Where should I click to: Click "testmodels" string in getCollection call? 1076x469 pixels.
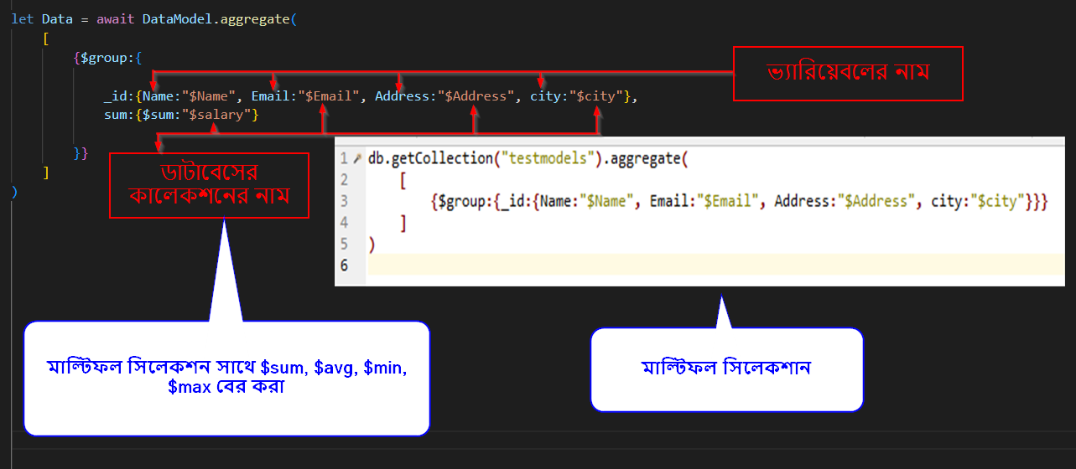(544, 158)
